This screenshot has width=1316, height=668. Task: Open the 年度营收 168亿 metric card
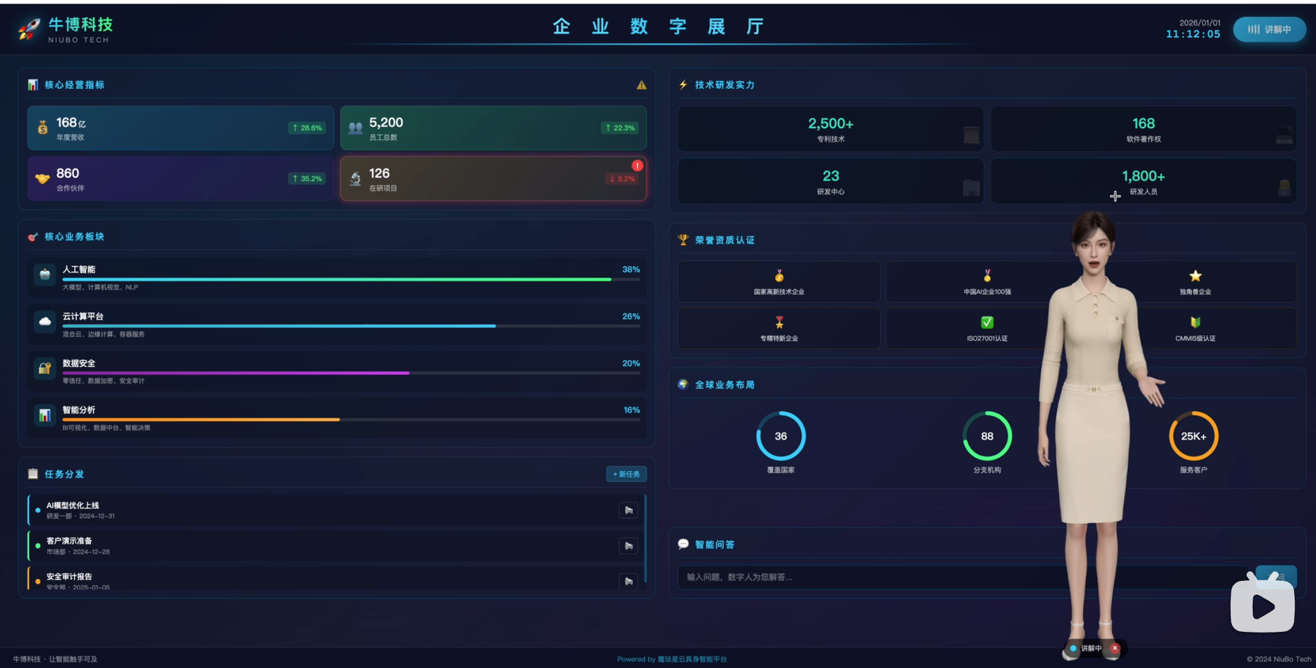(180, 128)
